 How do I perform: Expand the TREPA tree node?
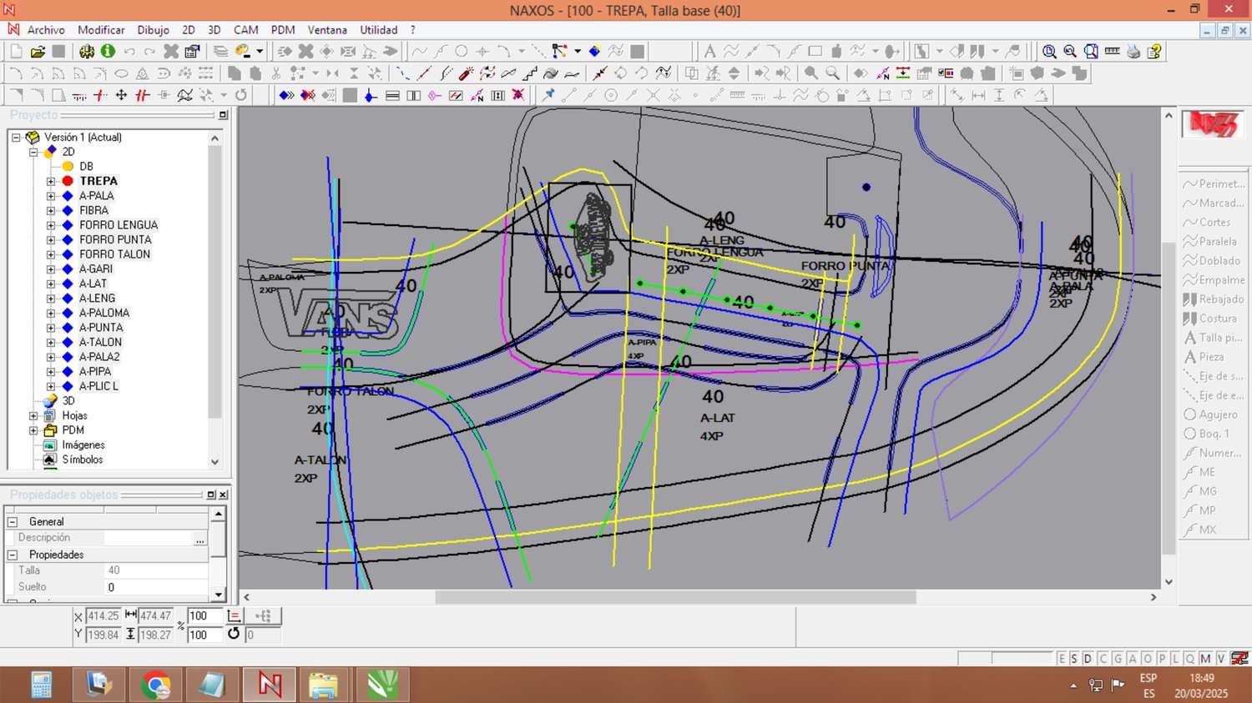click(51, 181)
